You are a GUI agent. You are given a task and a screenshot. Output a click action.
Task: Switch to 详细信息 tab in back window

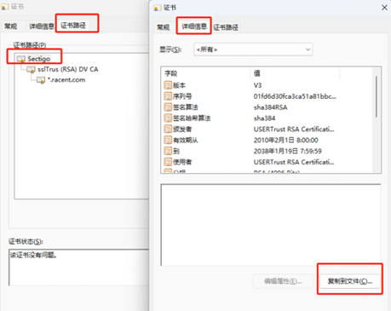pyautogui.click(x=42, y=26)
